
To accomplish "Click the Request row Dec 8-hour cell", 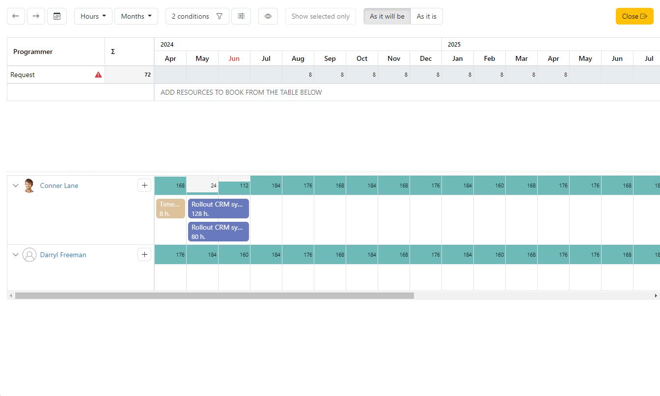I will (426, 75).
